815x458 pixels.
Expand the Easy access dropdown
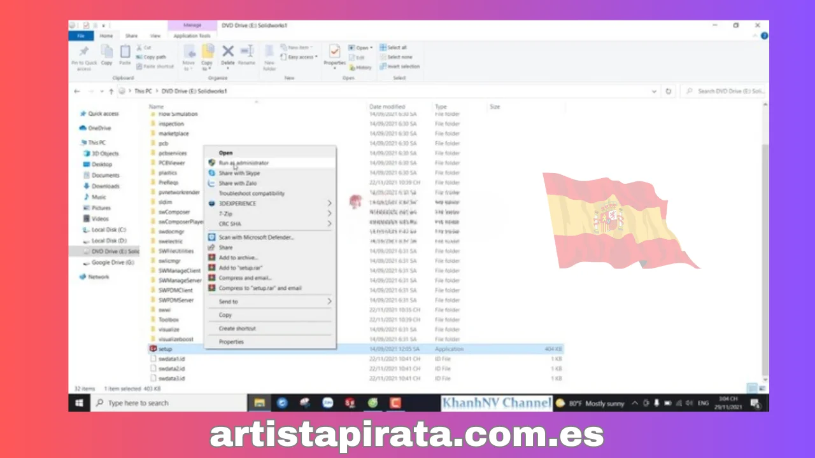[x=299, y=57]
